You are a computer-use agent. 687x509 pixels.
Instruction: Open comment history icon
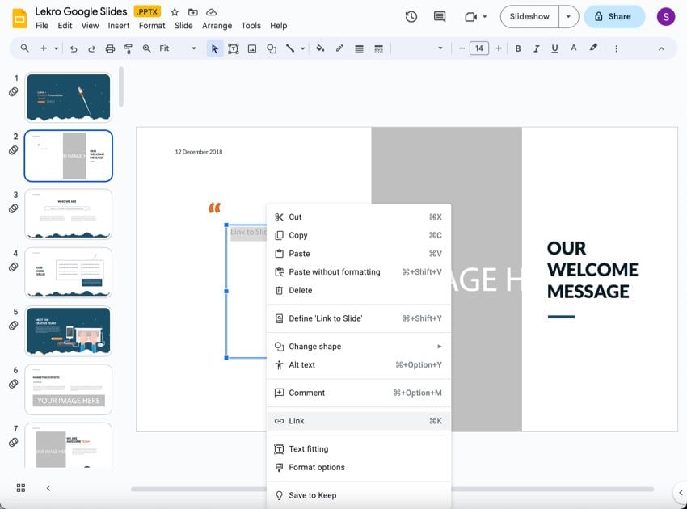[x=438, y=16]
